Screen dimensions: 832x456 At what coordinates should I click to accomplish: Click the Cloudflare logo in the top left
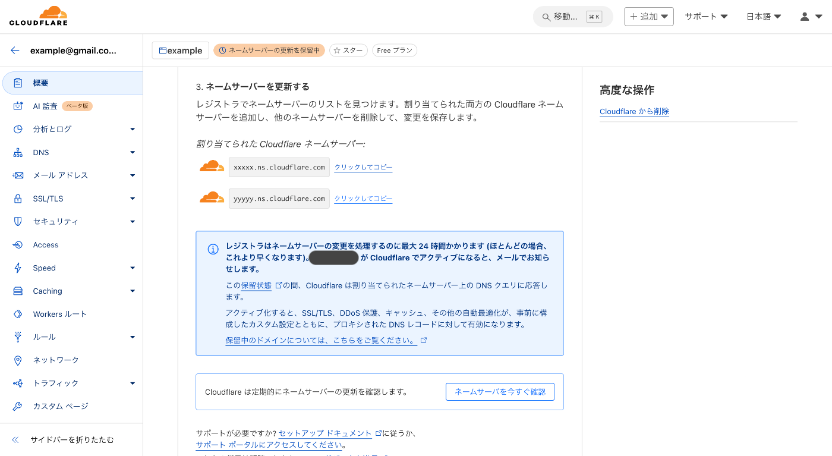point(37,16)
